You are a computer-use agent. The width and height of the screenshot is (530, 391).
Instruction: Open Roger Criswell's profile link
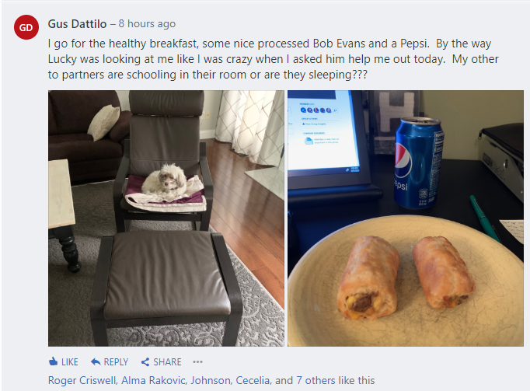tap(82, 381)
